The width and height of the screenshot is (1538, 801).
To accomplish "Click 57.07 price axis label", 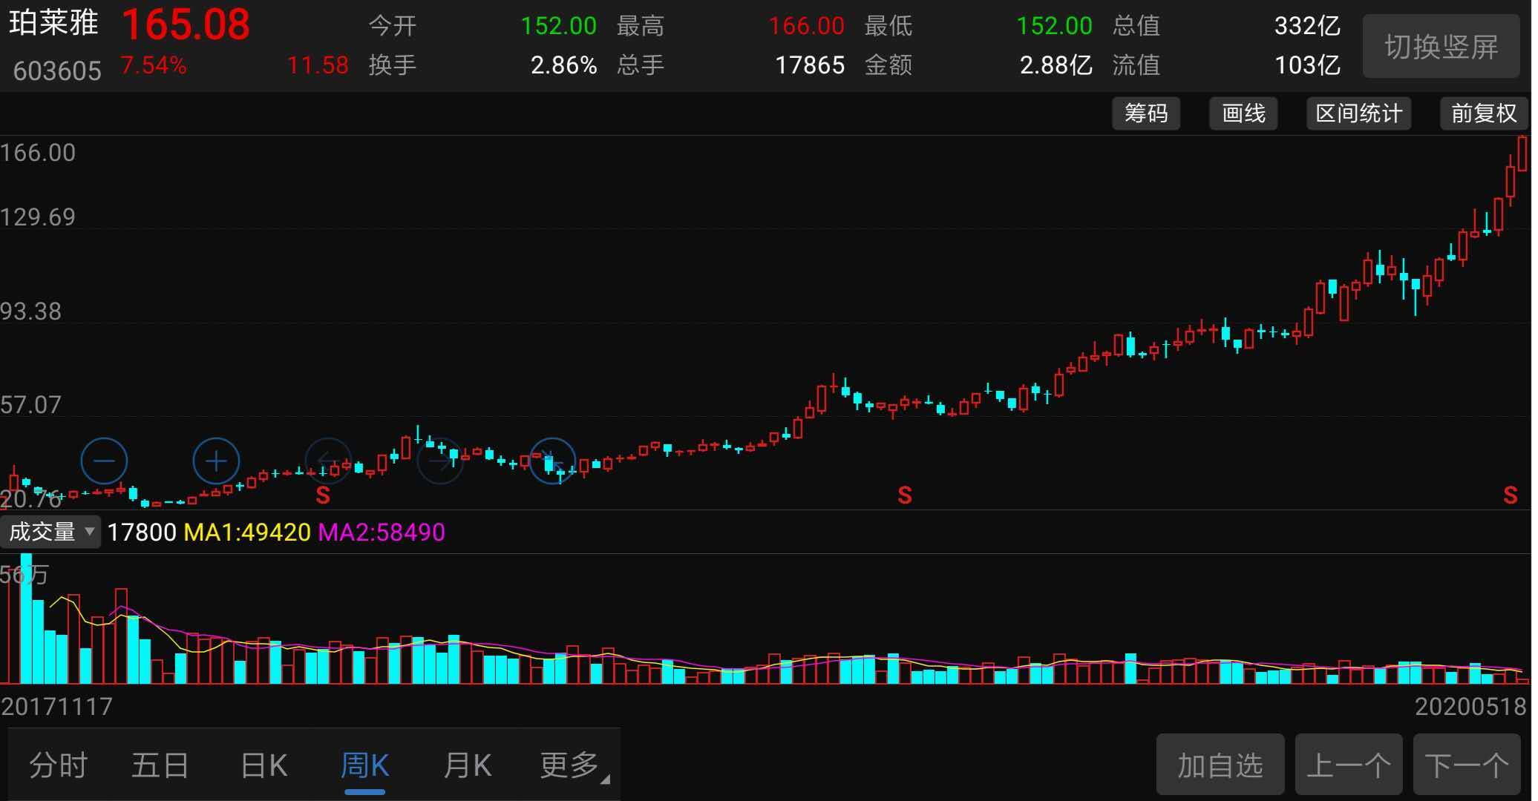I will click(31, 405).
